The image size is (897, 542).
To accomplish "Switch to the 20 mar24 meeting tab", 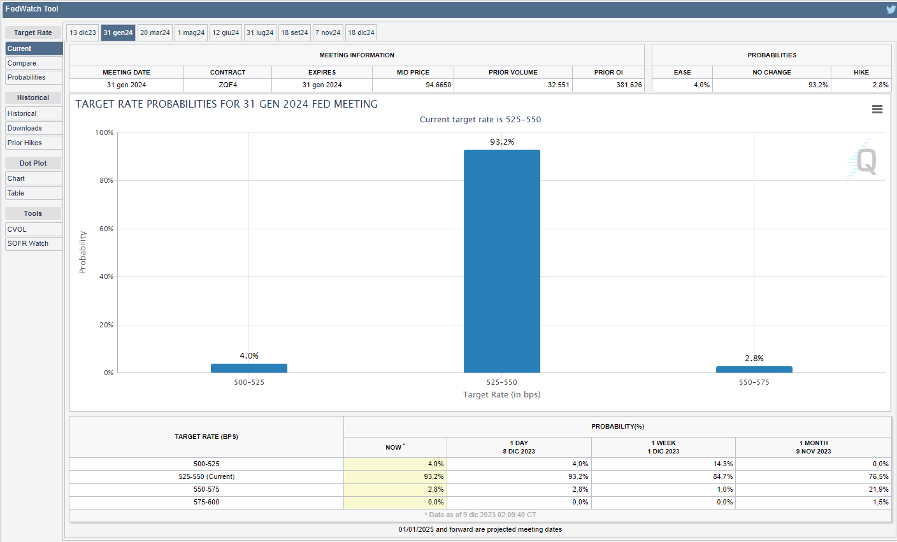I will [155, 32].
